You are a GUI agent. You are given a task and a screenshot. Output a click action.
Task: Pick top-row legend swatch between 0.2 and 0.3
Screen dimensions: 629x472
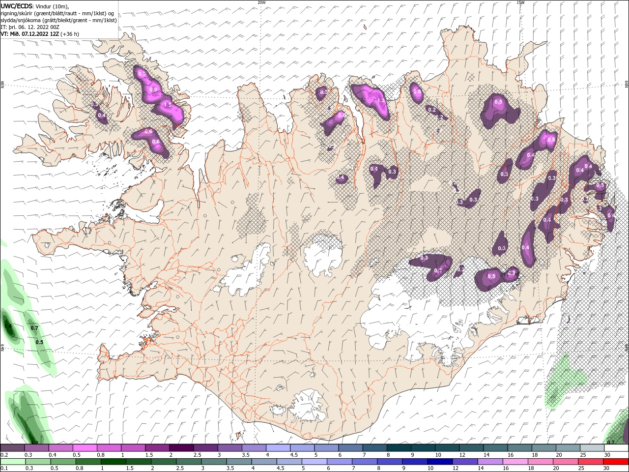coord(12,448)
